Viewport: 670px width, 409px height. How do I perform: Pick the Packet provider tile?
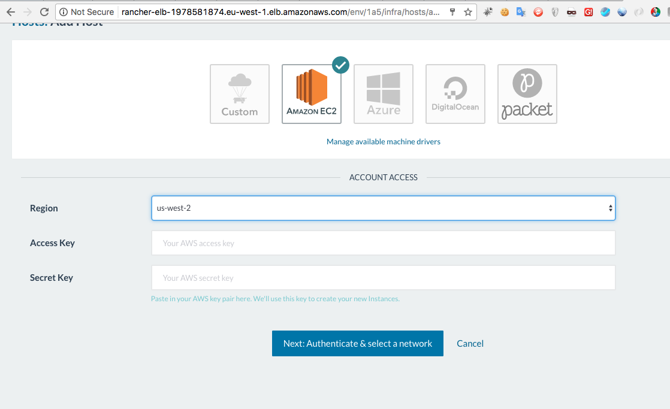(x=527, y=94)
